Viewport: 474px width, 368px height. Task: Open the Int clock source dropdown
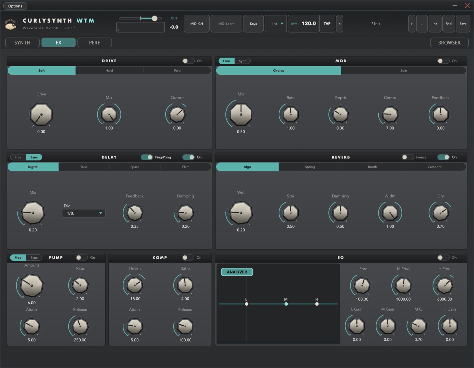[x=276, y=24]
